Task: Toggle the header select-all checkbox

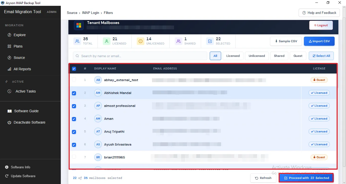Action: tap(74, 68)
